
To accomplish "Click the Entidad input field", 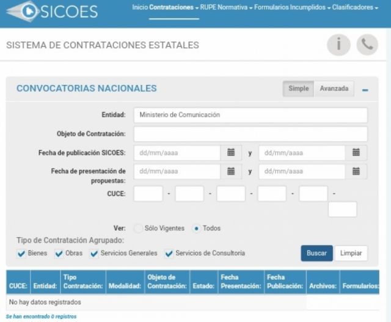I will (250, 115).
